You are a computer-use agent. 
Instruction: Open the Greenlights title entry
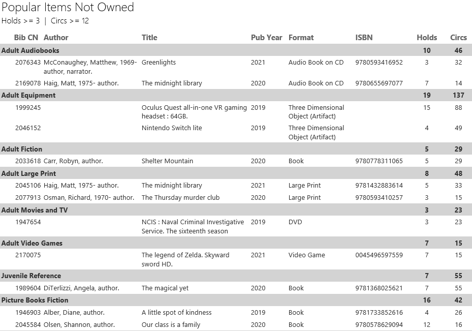(x=159, y=63)
